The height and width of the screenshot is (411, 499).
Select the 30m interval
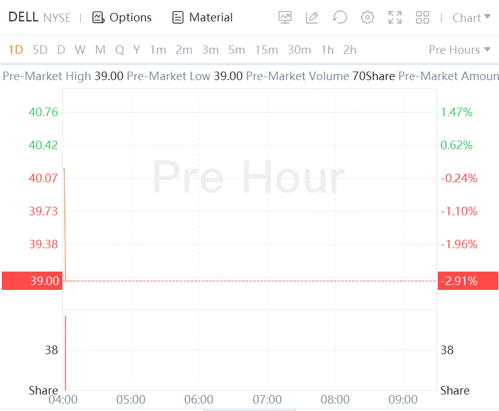tap(299, 50)
